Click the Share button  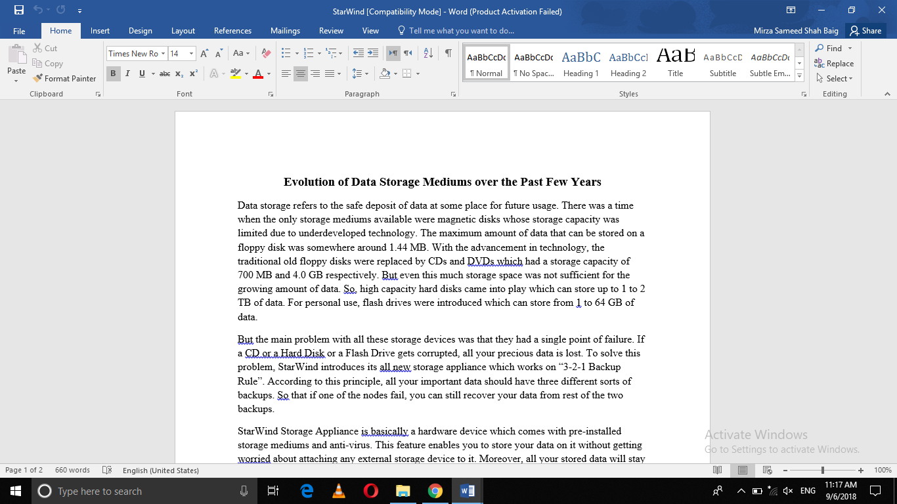[865, 31]
